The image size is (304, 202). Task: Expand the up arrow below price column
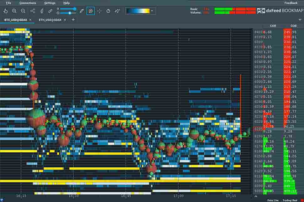[x=256, y=196]
